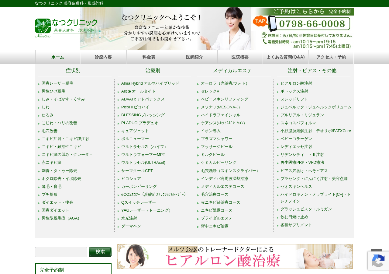Open Alltite オールタイト link
389x274 pixels.
pos(138,91)
